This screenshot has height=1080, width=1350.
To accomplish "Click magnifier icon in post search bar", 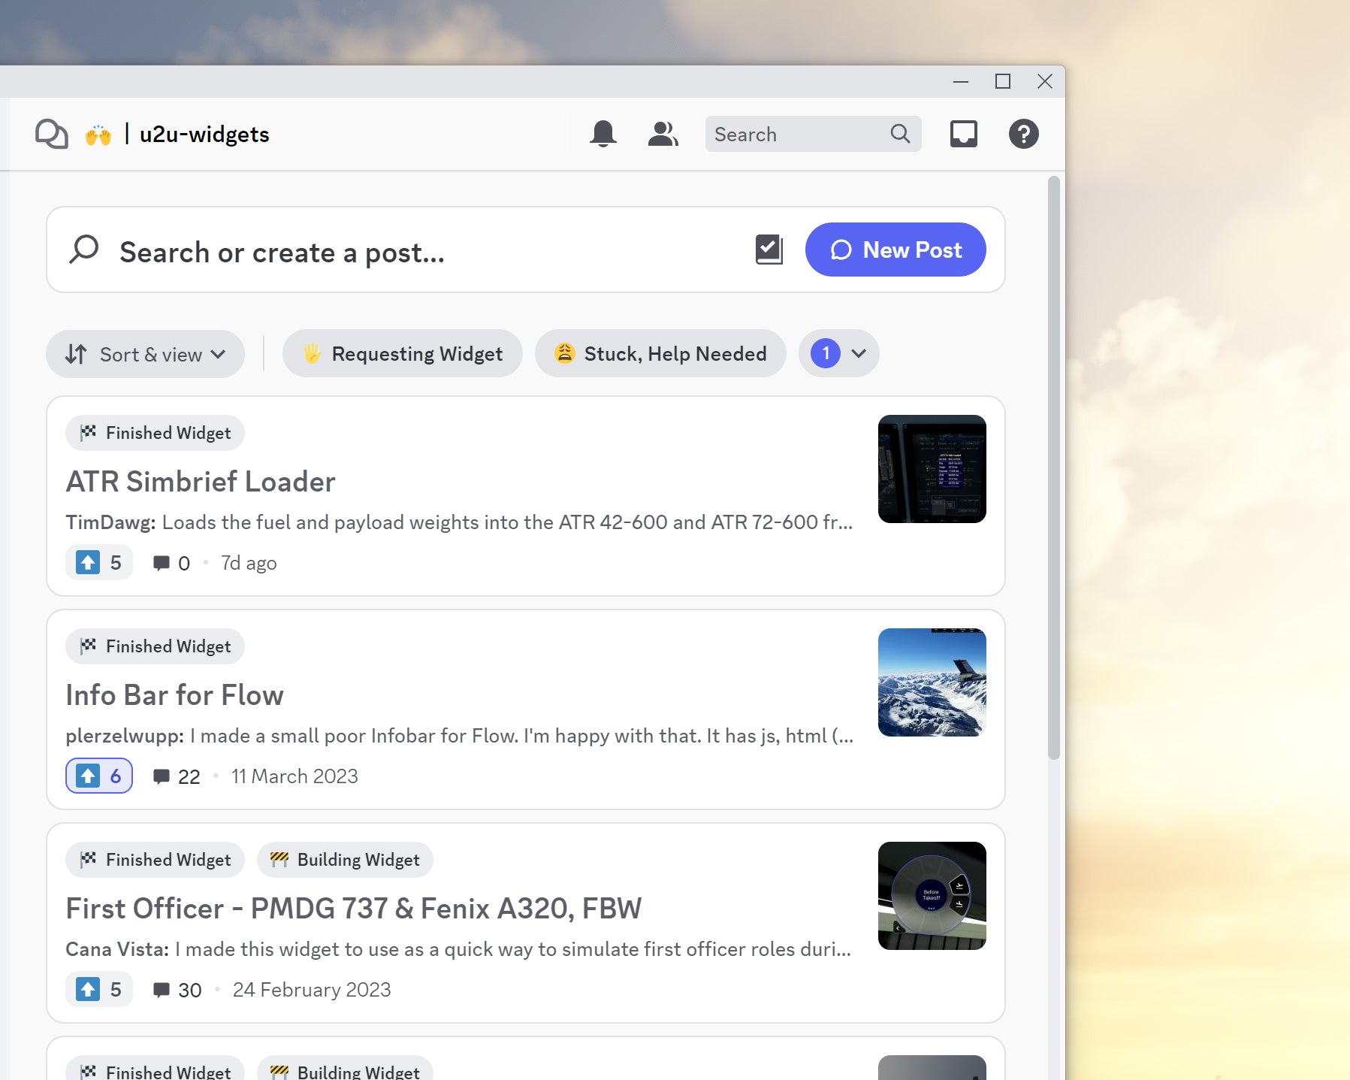I will pyautogui.click(x=84, y=250).
